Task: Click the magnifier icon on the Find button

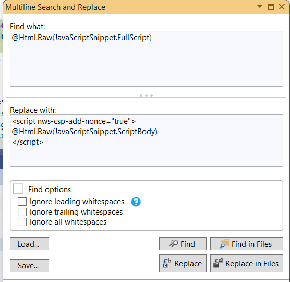Action: (173, 244)
